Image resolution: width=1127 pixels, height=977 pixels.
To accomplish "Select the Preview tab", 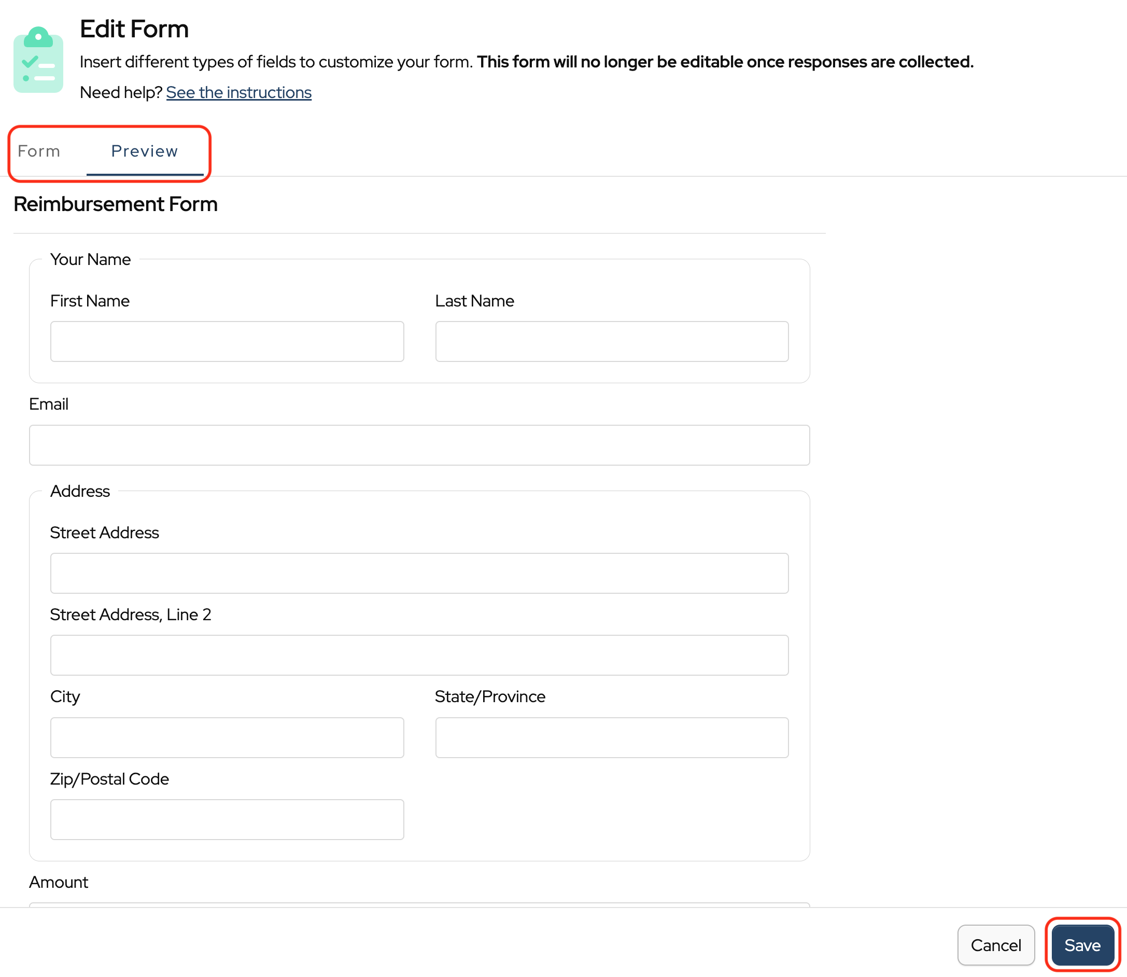I will coord(145,151).
